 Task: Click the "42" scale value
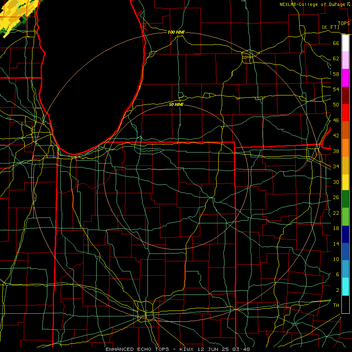coord(336,136)
